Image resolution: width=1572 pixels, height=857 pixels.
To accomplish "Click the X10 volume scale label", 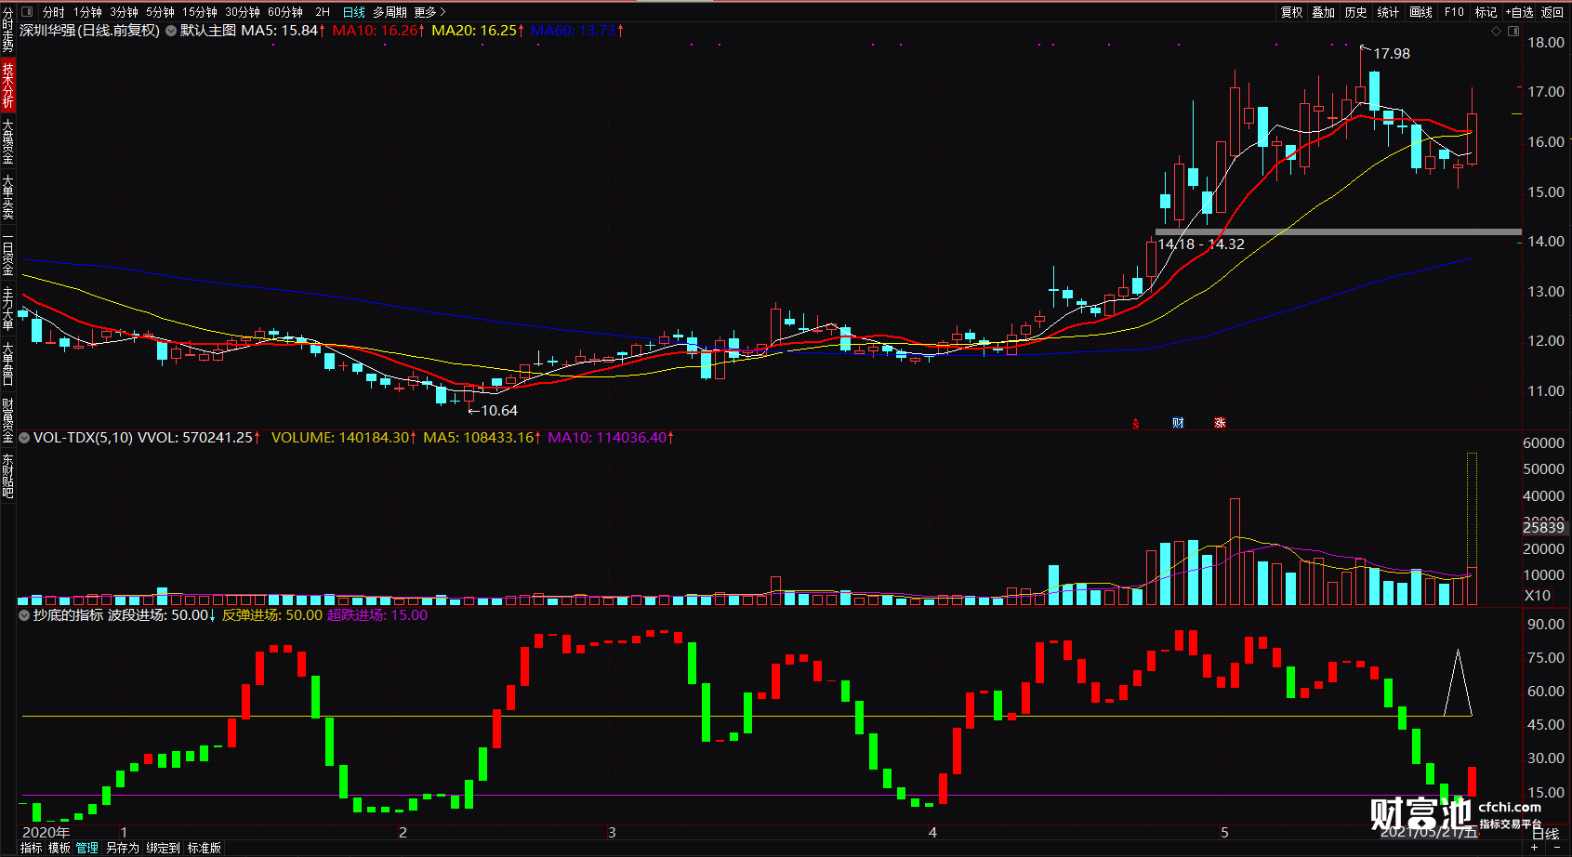I will pyautogui.click(x=1538, y=596).
